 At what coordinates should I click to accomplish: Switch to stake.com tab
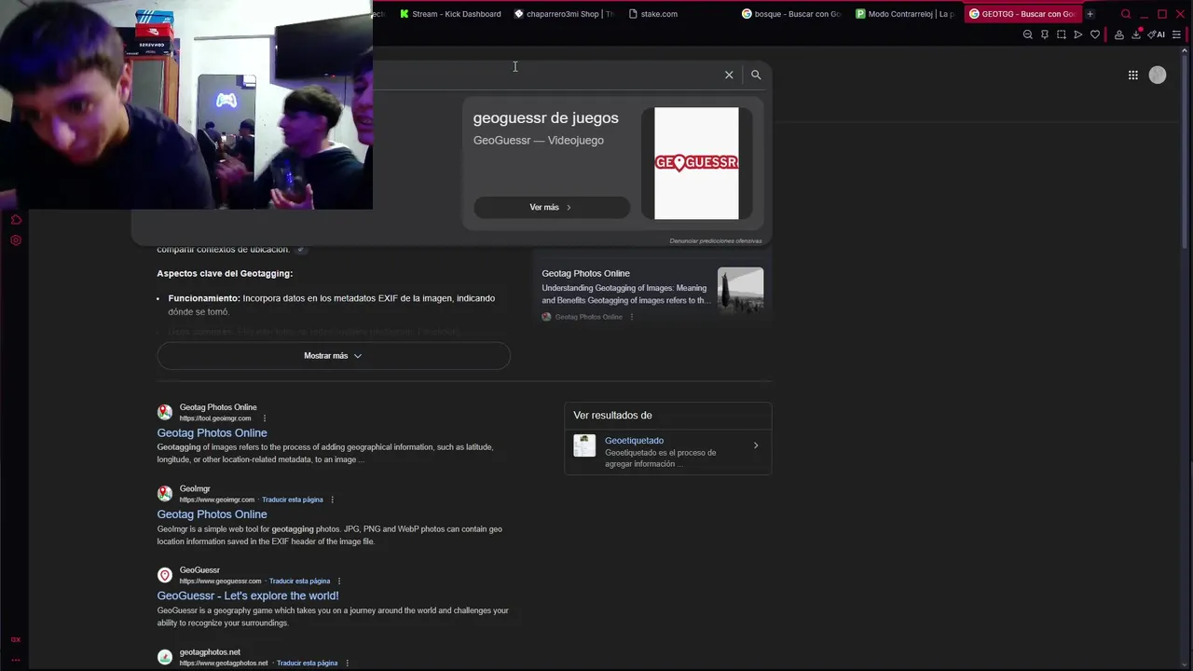(678, 14)
